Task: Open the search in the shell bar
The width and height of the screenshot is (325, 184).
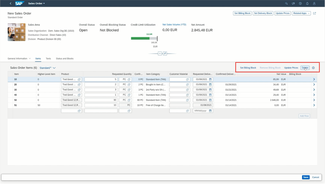Action: (x=286, y=3)
